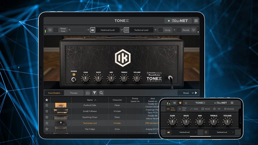Click the phone cabinet speaker icon

[206, 132]
